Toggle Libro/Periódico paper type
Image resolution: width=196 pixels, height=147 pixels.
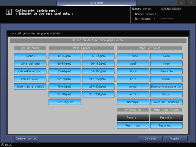click(30, 71)
